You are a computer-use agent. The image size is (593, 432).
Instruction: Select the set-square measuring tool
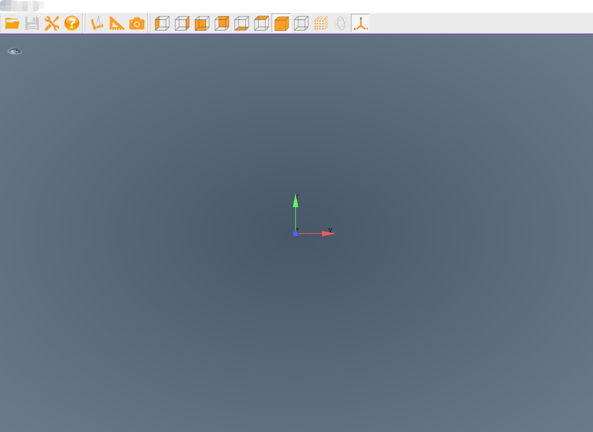click(x=117, y=23)
